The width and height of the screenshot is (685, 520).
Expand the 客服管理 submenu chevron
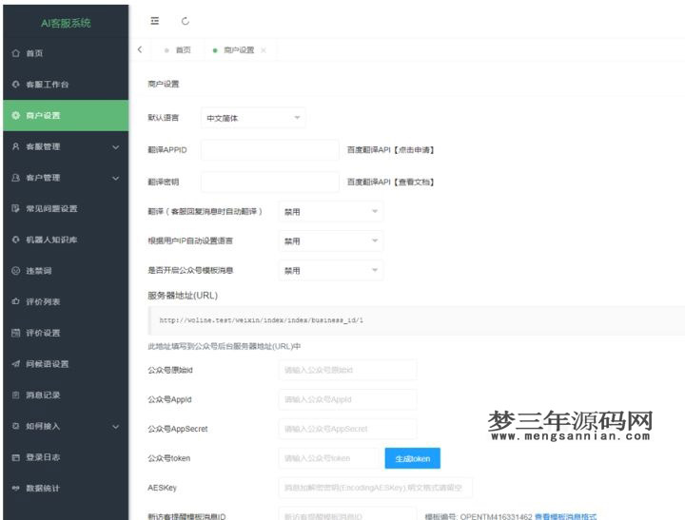pos(116,147)
